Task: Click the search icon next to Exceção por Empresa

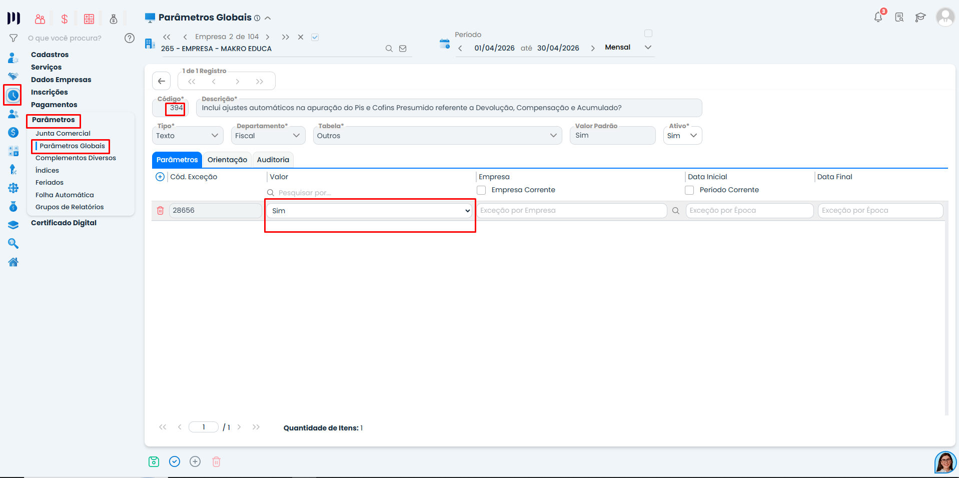Action: coord(676,211)
